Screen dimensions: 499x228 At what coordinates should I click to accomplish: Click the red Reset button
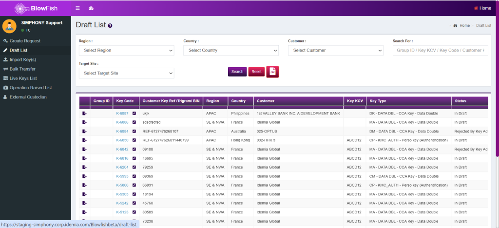[x=256, y=72]
